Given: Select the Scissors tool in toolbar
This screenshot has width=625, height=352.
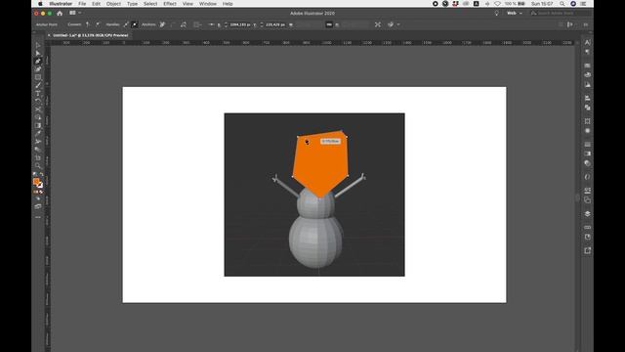Looking at the screenshot, I should (x=38, y=109).
